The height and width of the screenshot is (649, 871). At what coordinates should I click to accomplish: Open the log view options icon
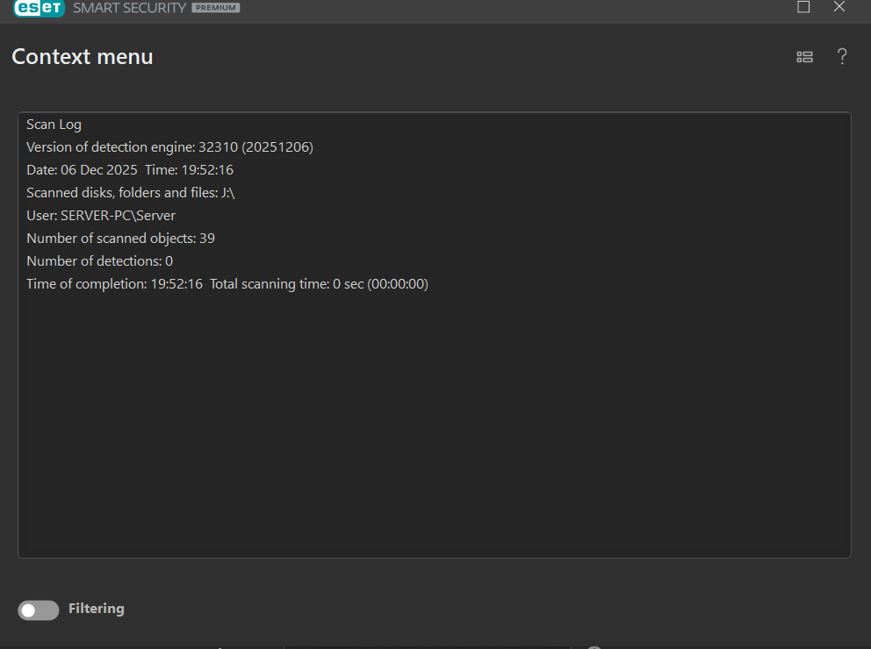pos(804,57)
